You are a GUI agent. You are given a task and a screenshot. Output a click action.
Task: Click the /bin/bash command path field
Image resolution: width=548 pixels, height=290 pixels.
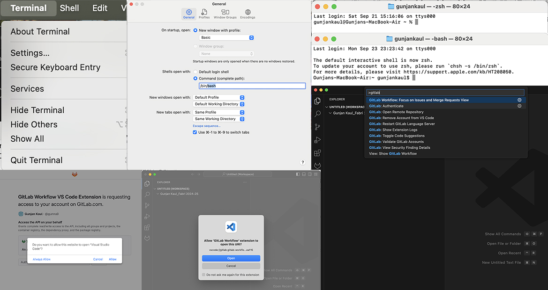[252, 86]
